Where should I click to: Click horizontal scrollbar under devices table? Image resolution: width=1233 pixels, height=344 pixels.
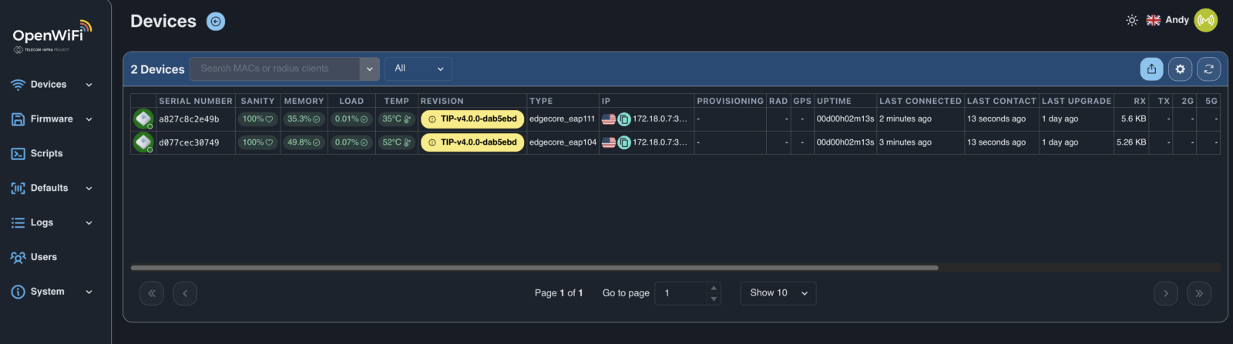(534, 268)
